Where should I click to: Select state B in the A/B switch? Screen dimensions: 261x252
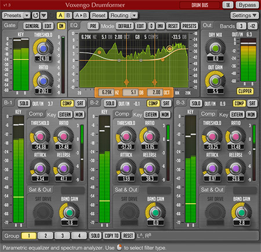tap(68, 16)
